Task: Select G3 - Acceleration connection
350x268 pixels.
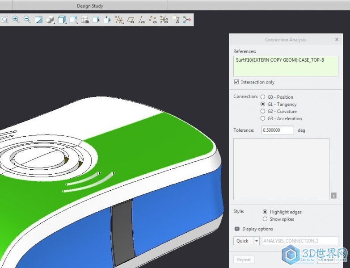Action: pos(263,118)
